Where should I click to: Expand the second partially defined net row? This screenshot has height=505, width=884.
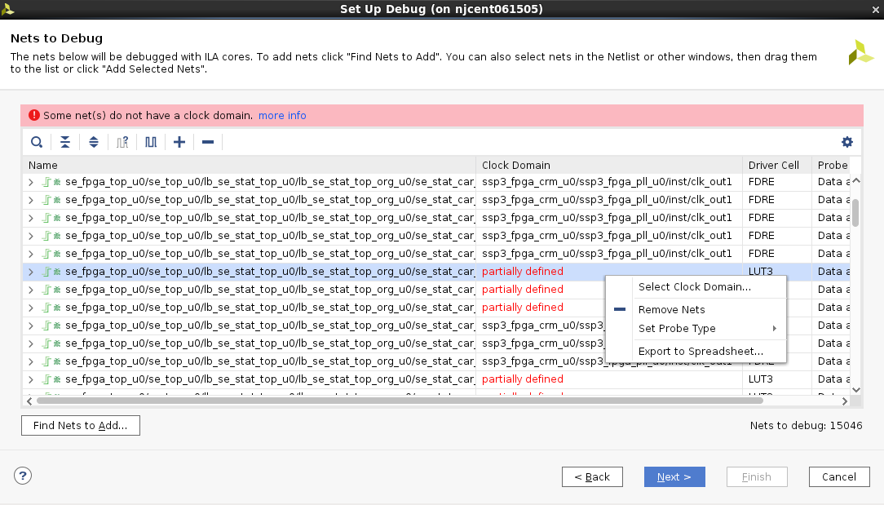click(31, 290)
